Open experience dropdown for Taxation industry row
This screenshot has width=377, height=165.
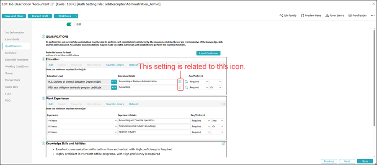[x=83, y=132]
